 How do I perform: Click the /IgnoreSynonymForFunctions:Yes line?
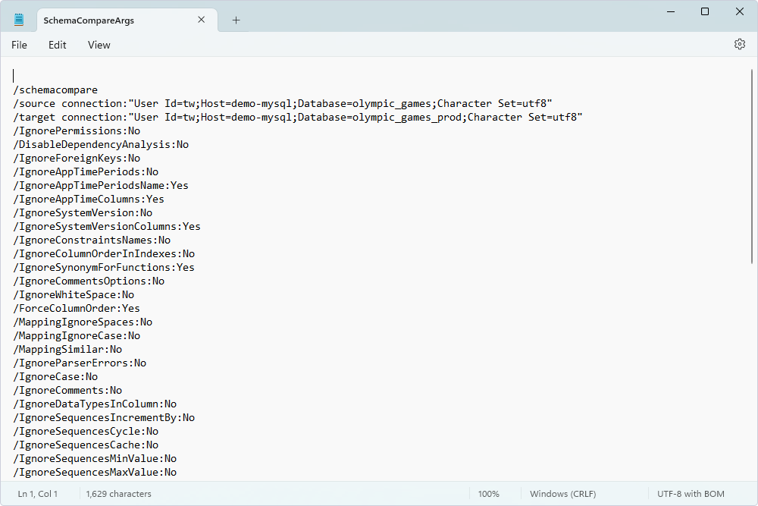[104, 268]
